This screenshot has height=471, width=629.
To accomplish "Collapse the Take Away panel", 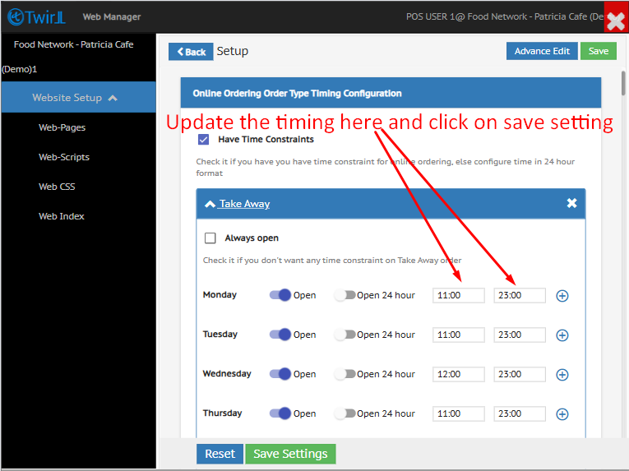I will 238,204.
